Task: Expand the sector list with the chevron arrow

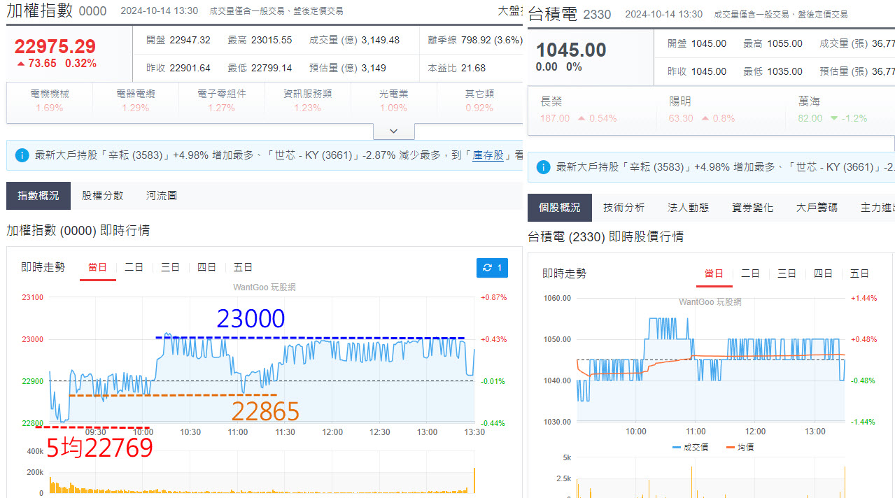Action: (393, 131)
